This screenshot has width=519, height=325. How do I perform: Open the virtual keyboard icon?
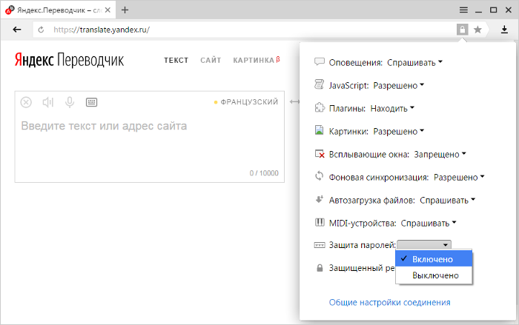coord(91,102)
